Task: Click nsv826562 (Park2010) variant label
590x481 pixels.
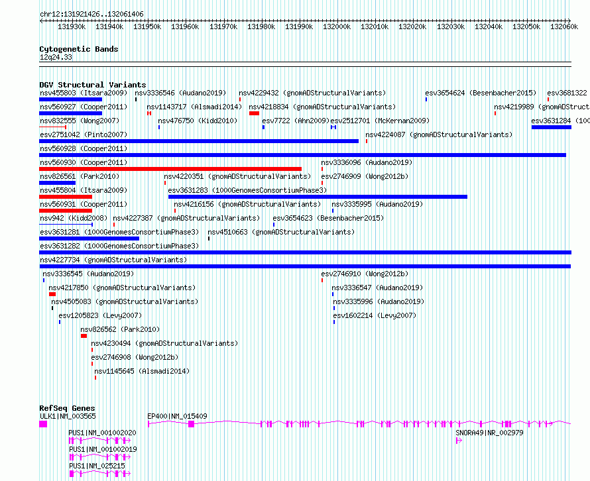Action: (x=120, y=329)
